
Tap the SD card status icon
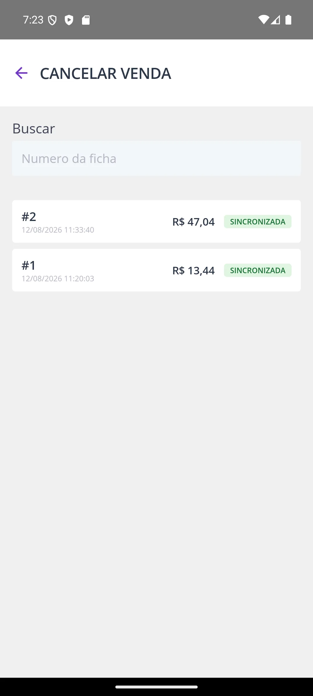[86, 20]
